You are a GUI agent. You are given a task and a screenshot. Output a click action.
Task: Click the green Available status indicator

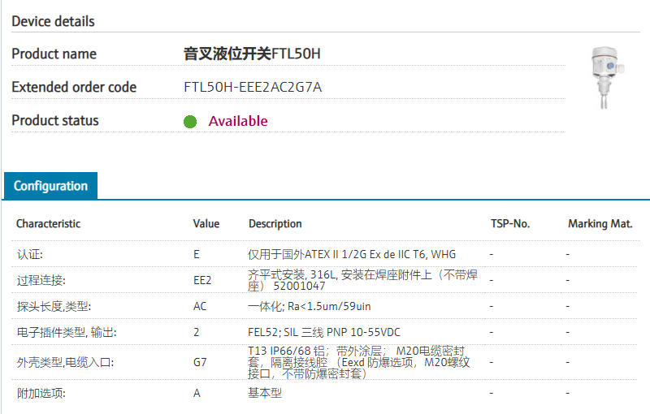[190, 122]
